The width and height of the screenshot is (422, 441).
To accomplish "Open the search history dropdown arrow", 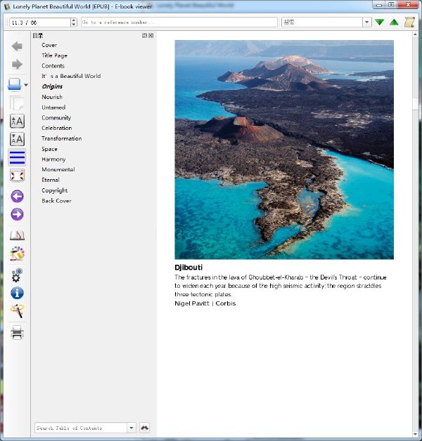I will click(x=366, y=22).
